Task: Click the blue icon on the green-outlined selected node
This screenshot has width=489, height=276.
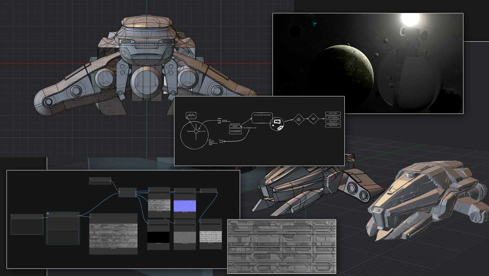Action: pos(47,213)
